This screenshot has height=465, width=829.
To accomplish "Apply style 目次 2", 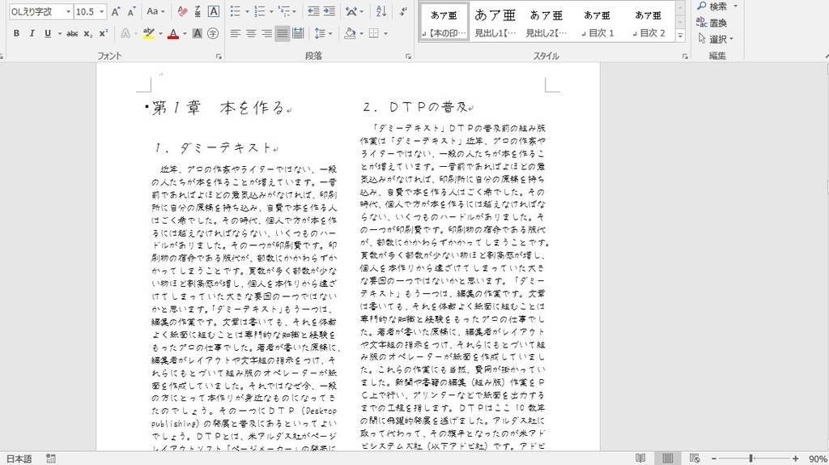I will point(648,21).
